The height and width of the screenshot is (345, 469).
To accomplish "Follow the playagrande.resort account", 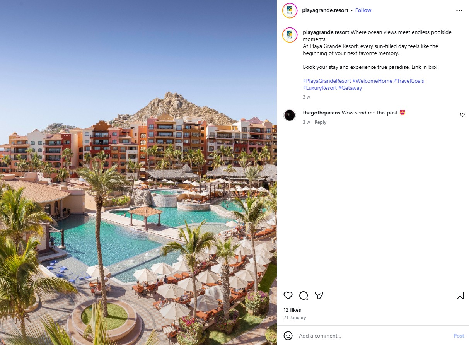I will click(x=363, y=10).
